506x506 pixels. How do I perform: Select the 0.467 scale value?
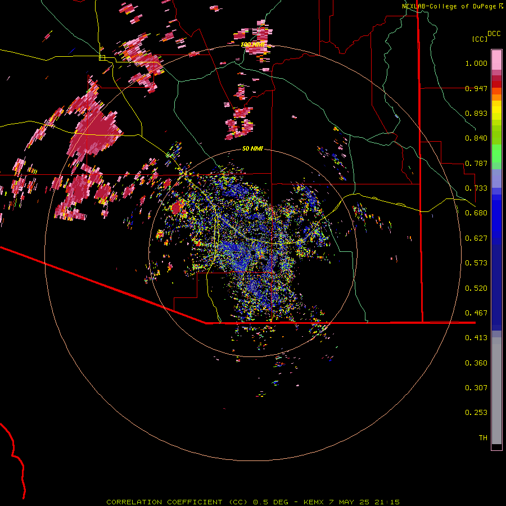[x=476, y=313]
